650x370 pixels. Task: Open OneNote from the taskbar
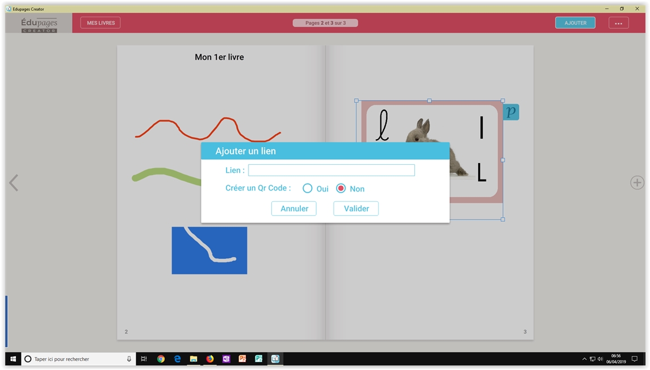point(227,359)
